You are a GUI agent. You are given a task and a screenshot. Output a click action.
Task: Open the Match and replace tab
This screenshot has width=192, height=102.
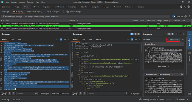point(53,12)
